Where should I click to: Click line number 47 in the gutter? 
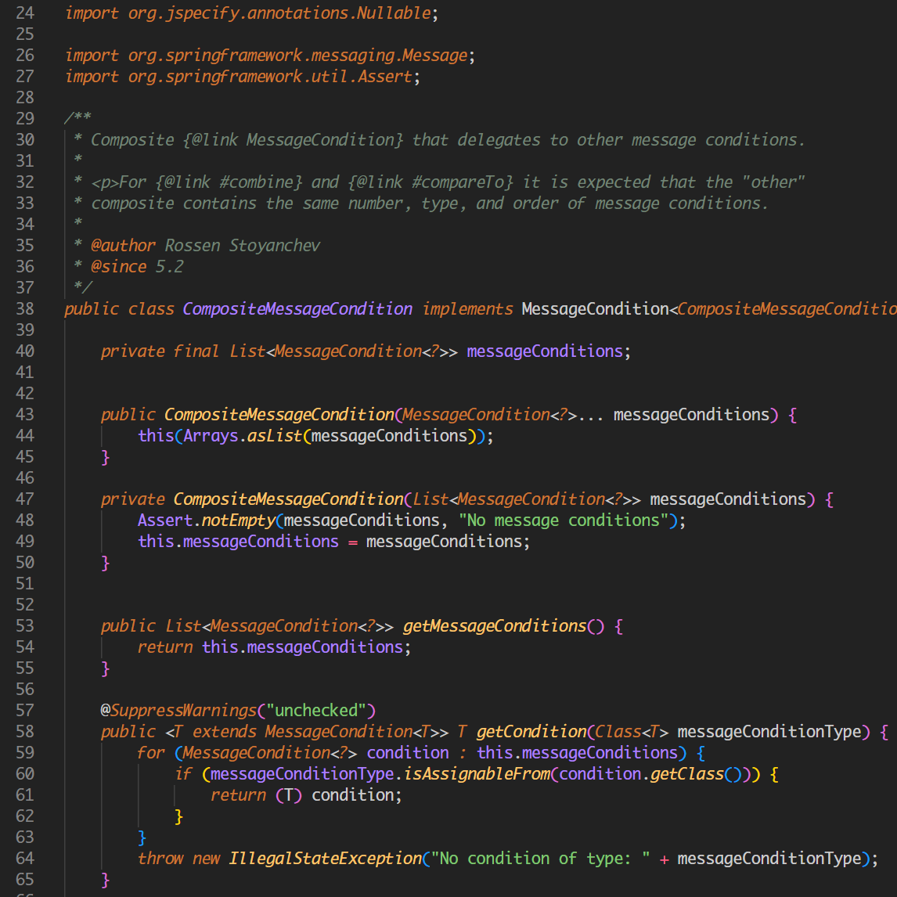[24, 499]
